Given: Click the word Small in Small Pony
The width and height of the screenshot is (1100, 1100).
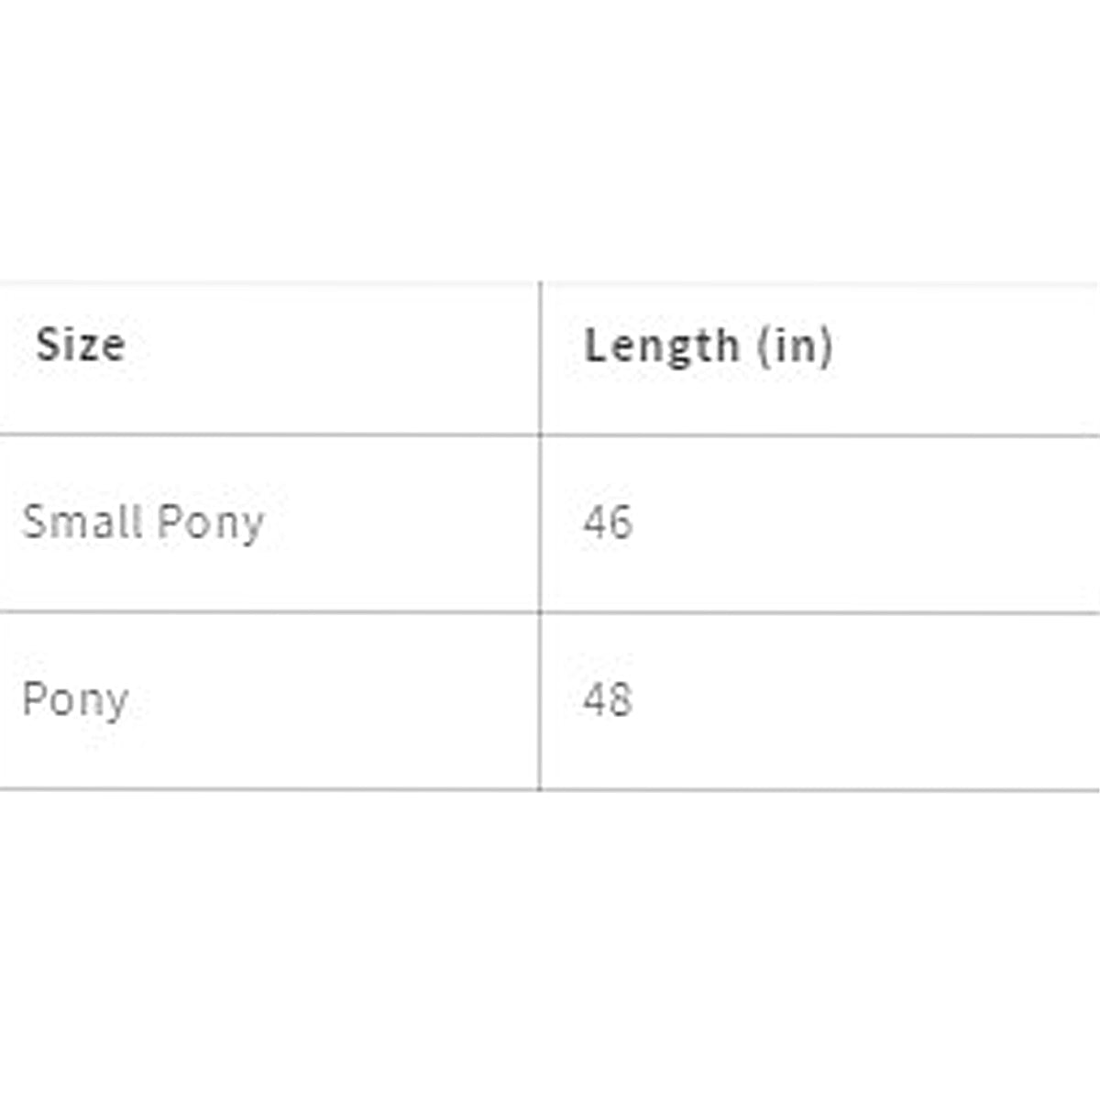Looking at the screenshot, I should (x=82, y=522).
